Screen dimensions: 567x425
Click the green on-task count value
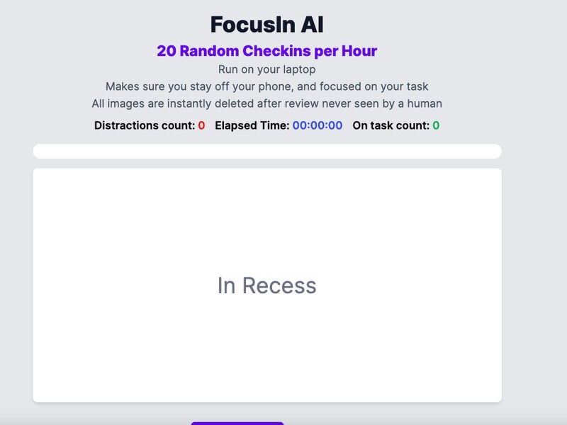(x=436, y=125)
